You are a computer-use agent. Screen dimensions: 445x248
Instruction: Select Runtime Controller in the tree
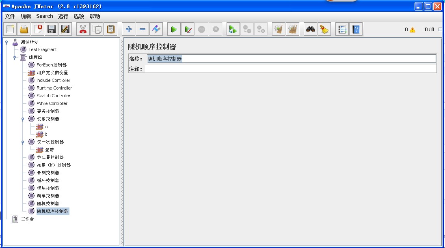[x=54, y=88]
